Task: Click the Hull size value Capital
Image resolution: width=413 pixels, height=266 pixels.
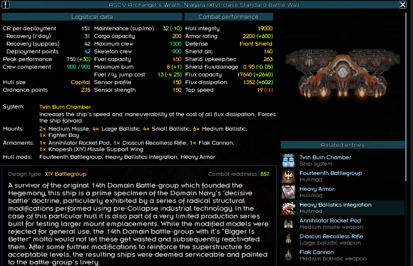Action: pyautogui.click(x=80, y=82)
